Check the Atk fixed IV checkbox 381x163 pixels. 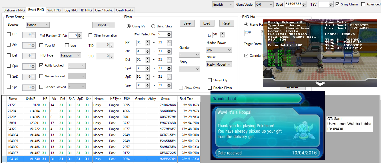tap(9, 45)
